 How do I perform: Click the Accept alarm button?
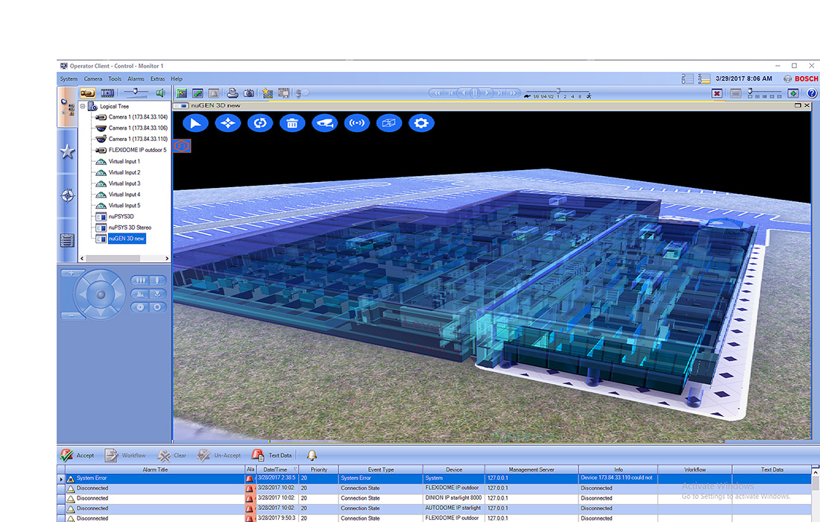coord(77,456)
